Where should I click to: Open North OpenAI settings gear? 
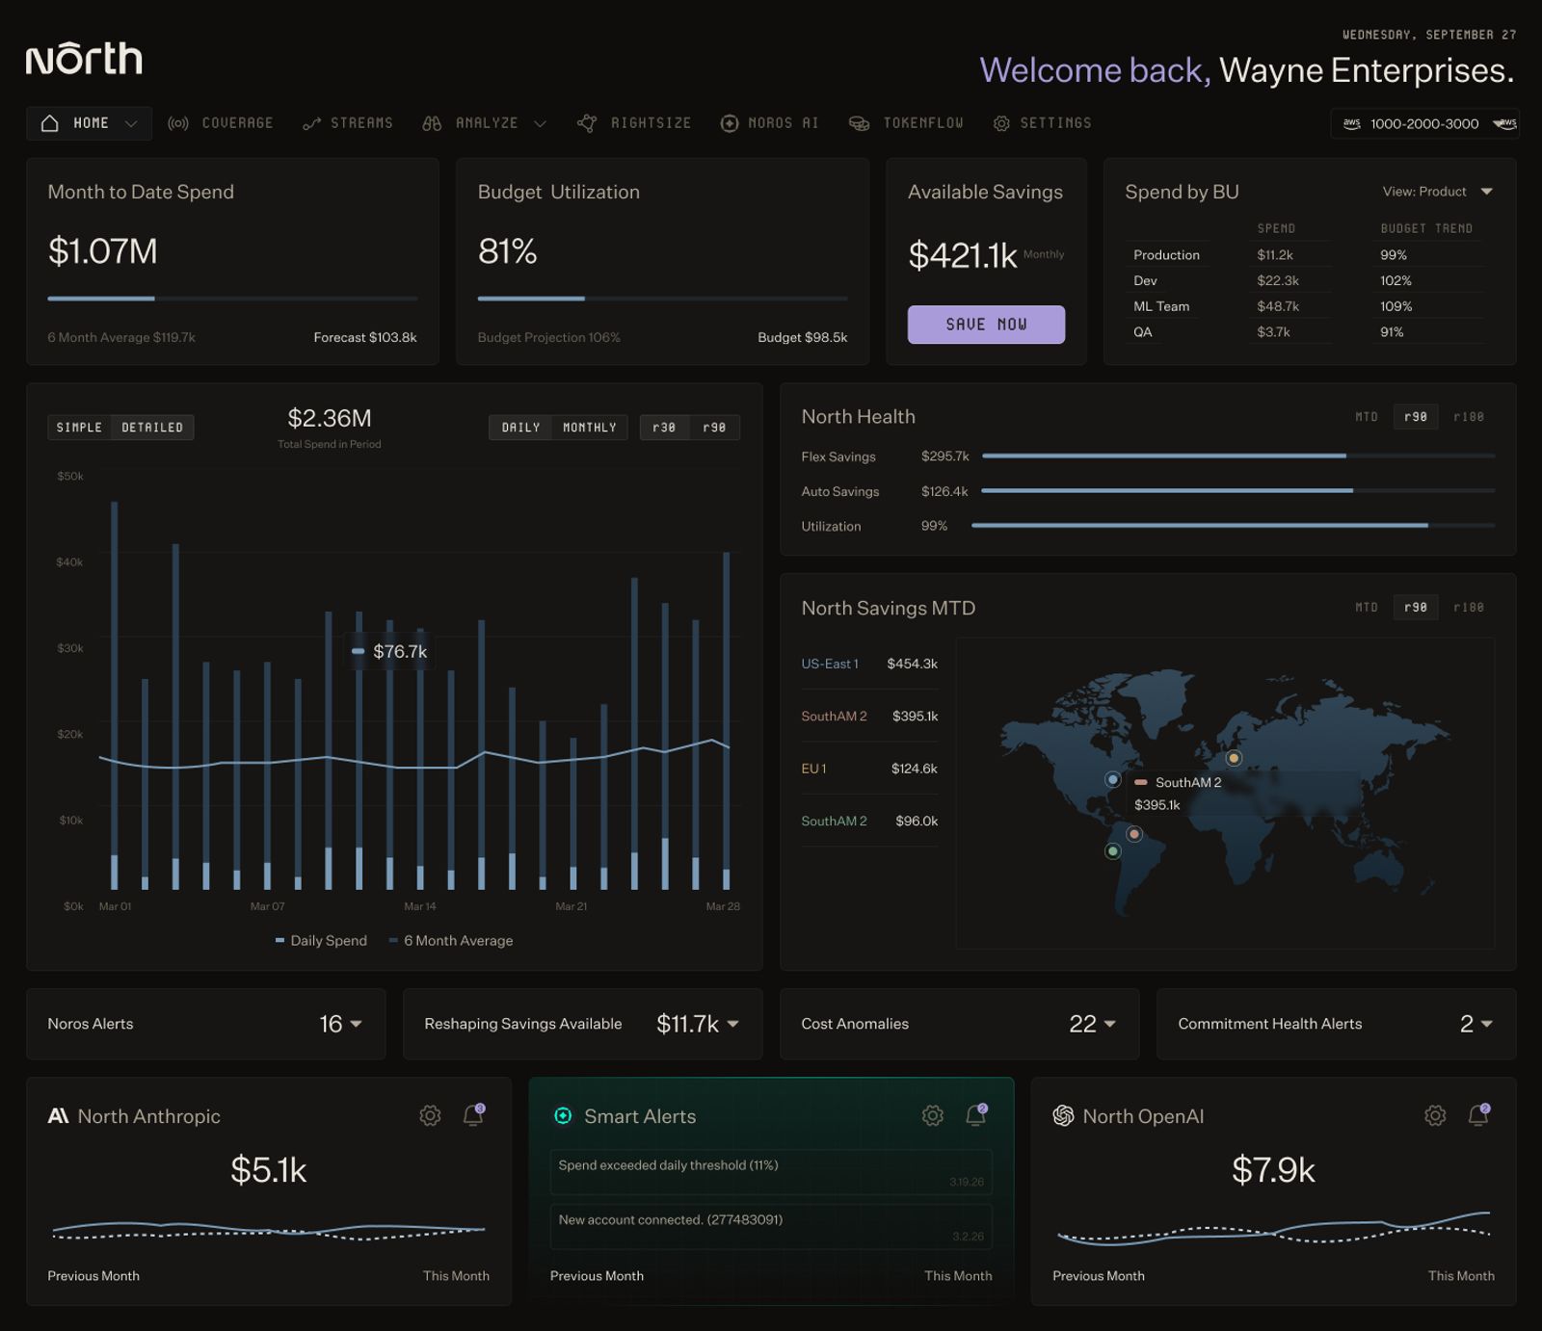tap(1435, 1115)
